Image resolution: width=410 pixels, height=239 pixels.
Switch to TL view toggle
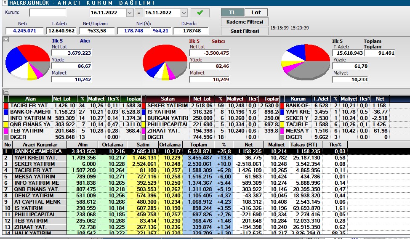coord(232,13)
